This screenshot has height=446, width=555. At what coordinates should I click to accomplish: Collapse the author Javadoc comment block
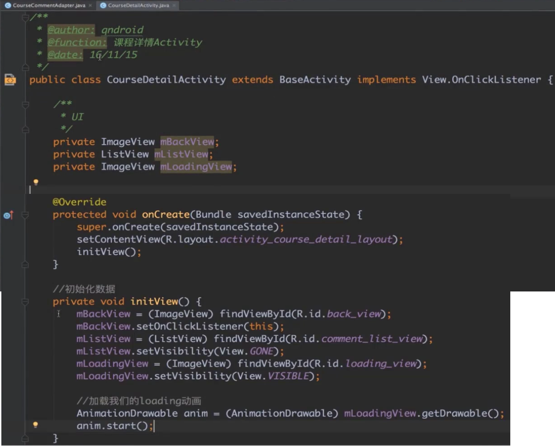tap(25, 18)
